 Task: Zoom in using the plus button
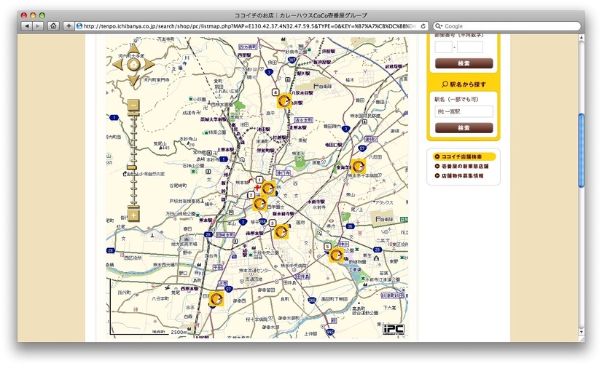[x=133, y=215]
